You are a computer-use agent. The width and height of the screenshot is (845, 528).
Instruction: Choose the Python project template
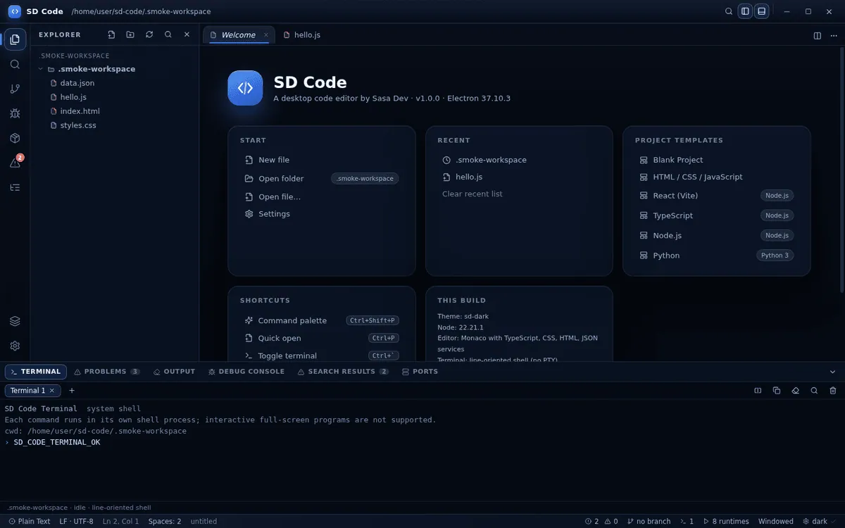tap(717, 256)
